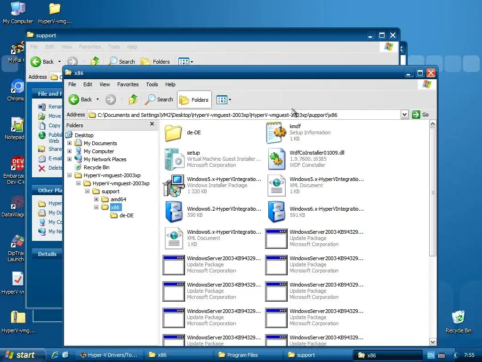Click Folders button in support window
Viewport: 482px width, 362px height.
[x=155, y=62]
